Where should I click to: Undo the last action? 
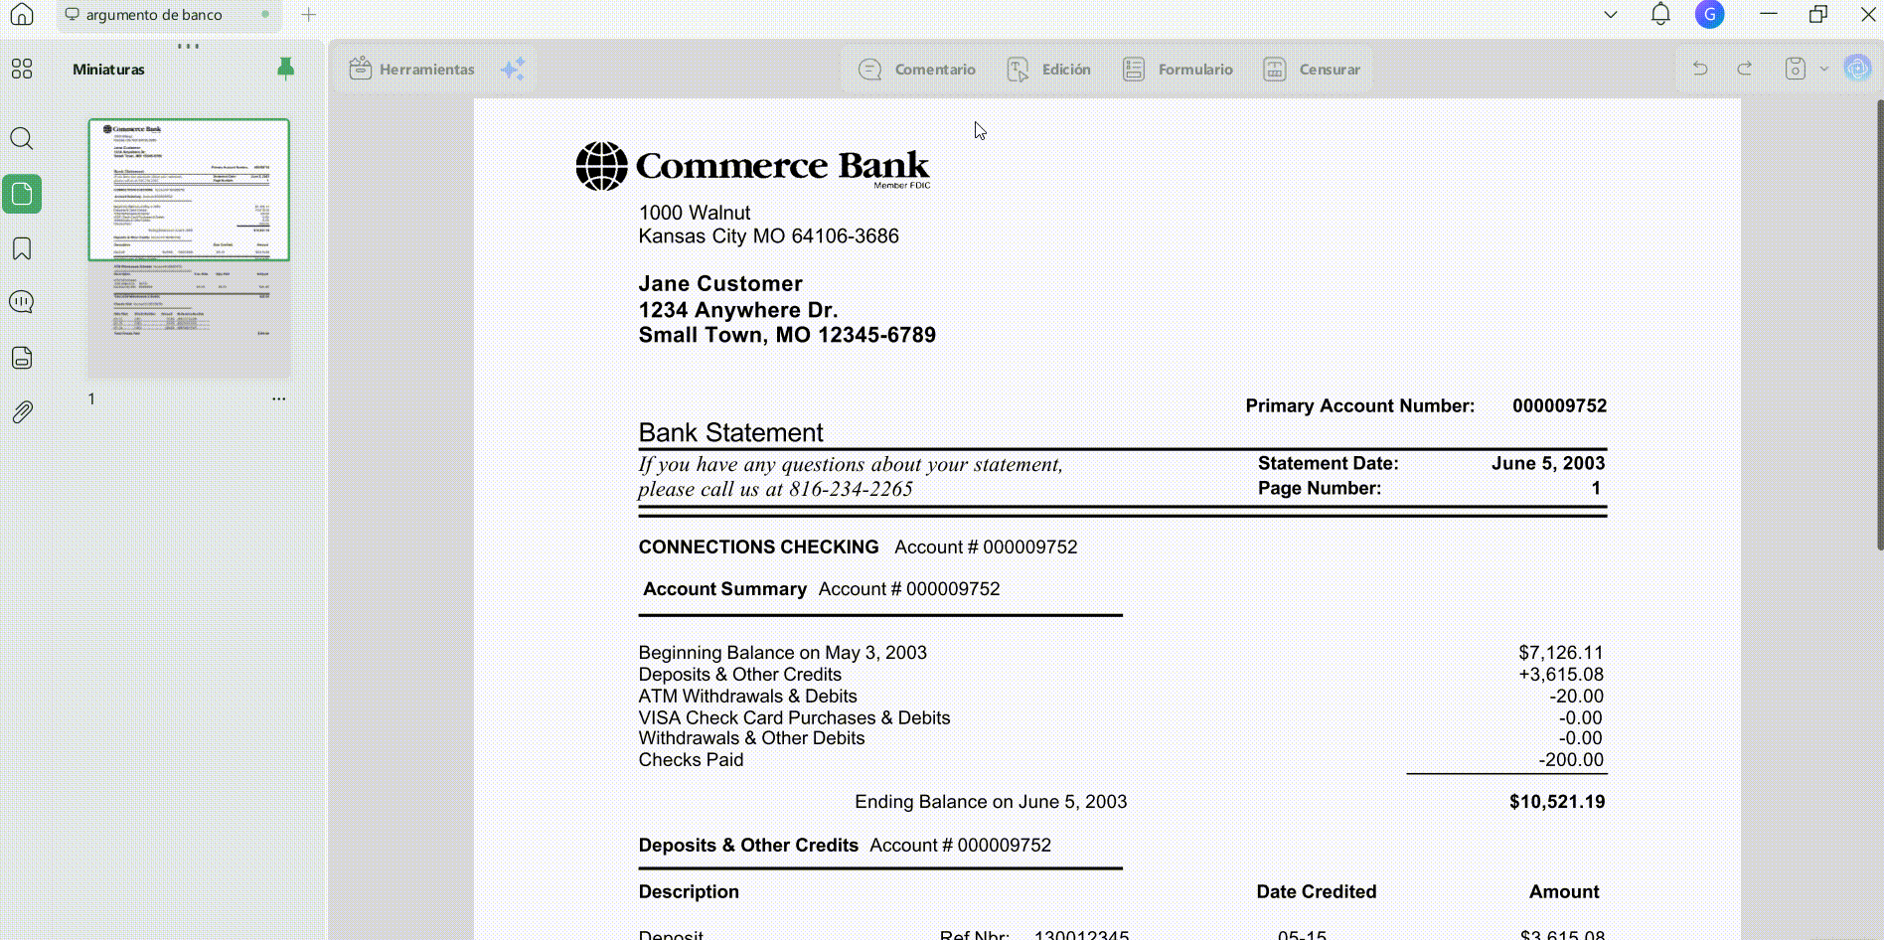tap(1700, 69)
